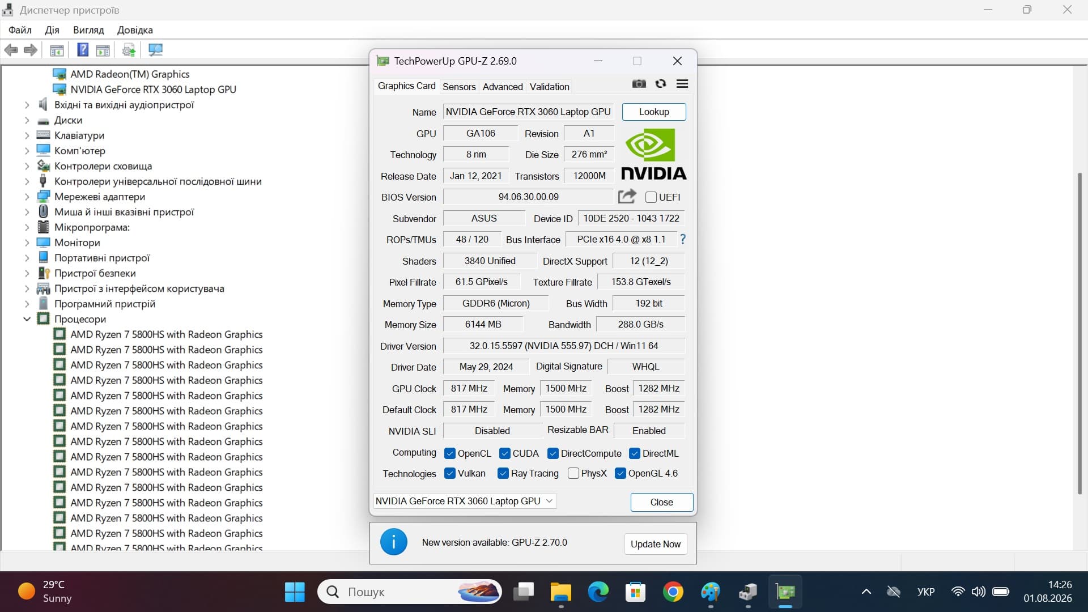Switch to the Validation tab
Viewport: 1088px width, 612px height.
point(550,87)
